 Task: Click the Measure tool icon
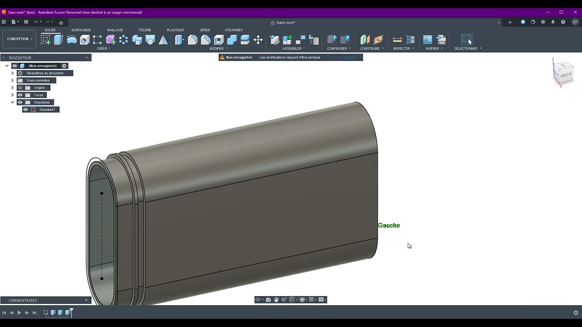(397, 40)
